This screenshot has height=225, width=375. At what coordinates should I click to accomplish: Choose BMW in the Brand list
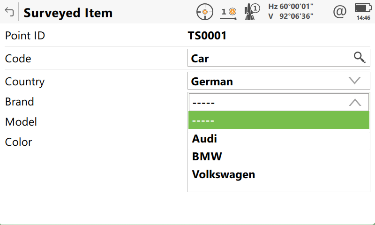(x=207, y=156)
